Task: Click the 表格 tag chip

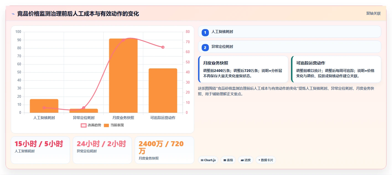Action: coord(228,160)
